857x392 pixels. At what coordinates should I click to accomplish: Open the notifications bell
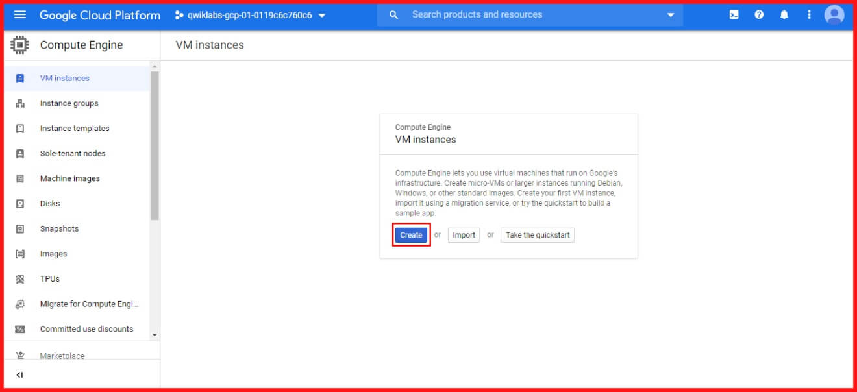(x=784, y=14)
